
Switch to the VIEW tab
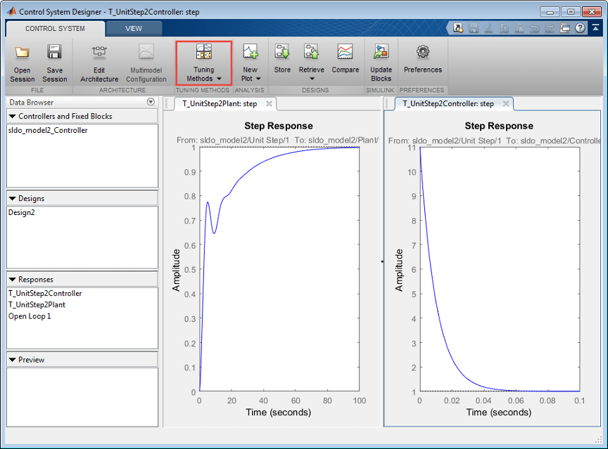point(134,29)
